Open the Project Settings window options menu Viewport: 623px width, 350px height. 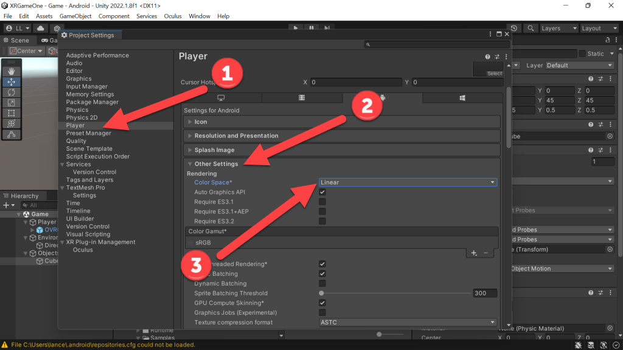coord(490,34)
